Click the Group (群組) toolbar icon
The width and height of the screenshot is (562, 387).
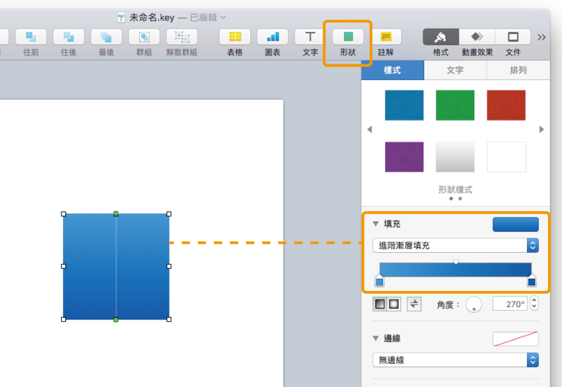144,37
